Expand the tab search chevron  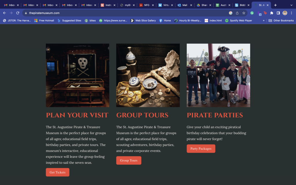click(291, 5)
